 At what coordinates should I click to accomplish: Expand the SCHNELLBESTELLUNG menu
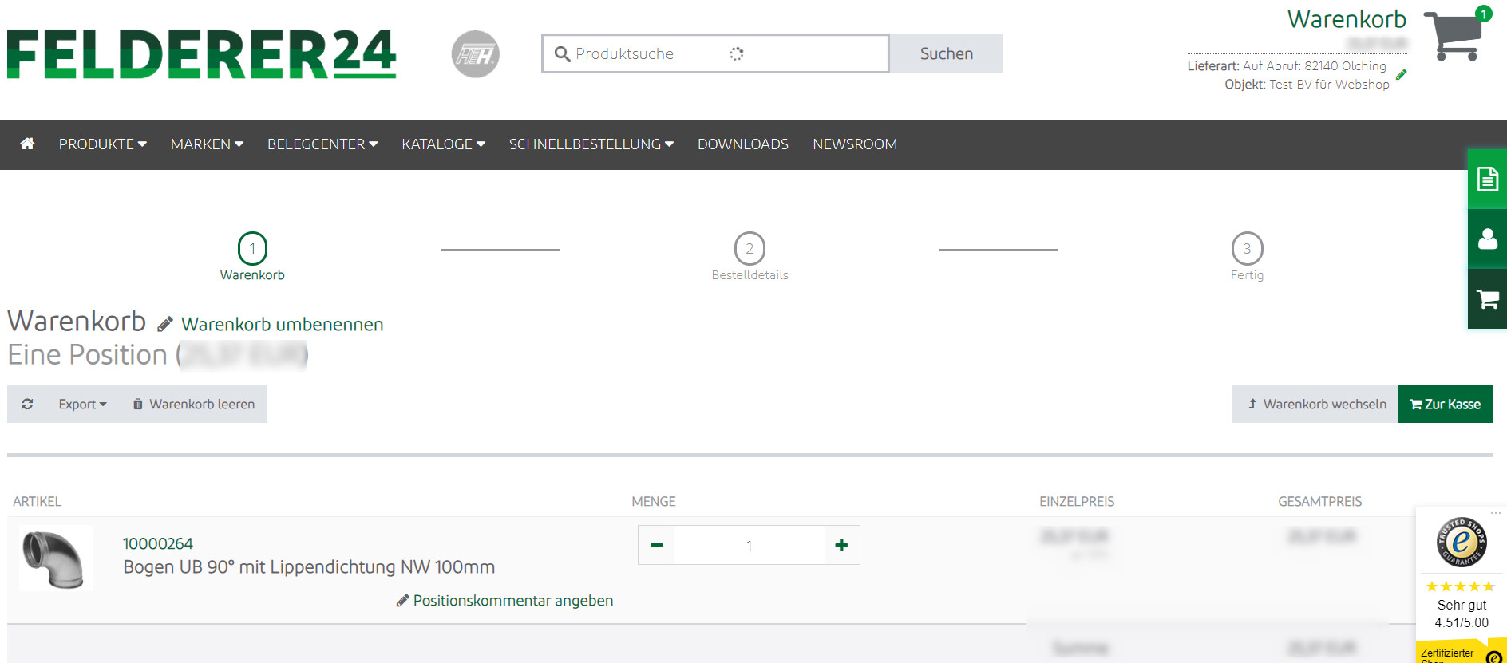coord(591,144)
